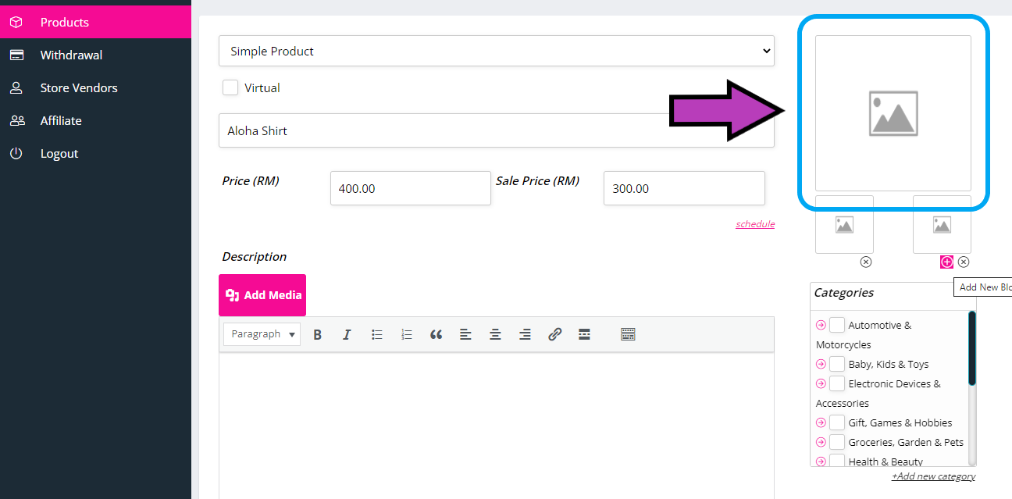Go to Store Vendors menu item
The image size is (1012, 499).
pos(79,87)
